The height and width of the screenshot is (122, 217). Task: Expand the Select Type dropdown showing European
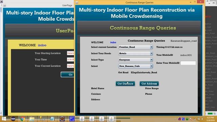point(136,60)
